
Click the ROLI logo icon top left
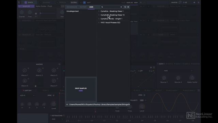[19, 2]
